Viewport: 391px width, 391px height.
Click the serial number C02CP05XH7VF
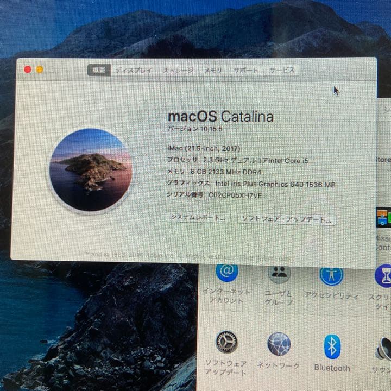[235, 195]
